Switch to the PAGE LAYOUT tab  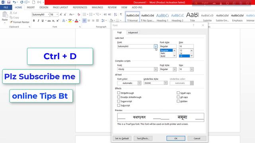click(x=60, y=7)
